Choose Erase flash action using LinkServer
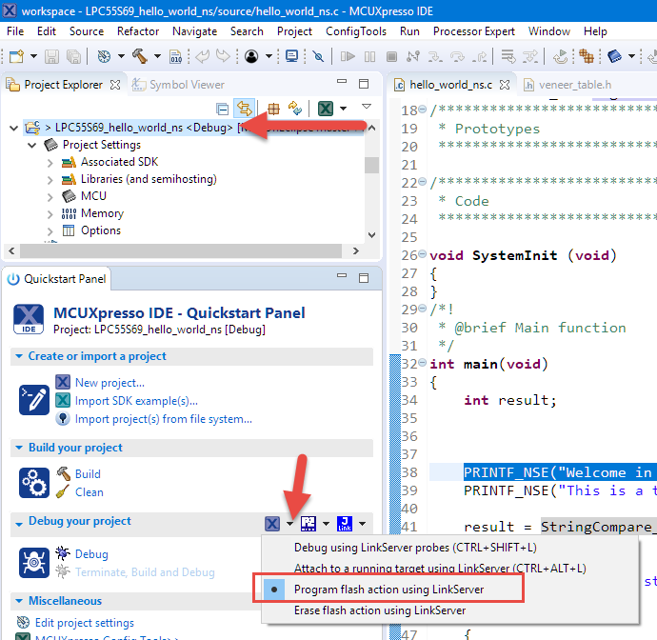657x640 pixels. tap(380, 610)
